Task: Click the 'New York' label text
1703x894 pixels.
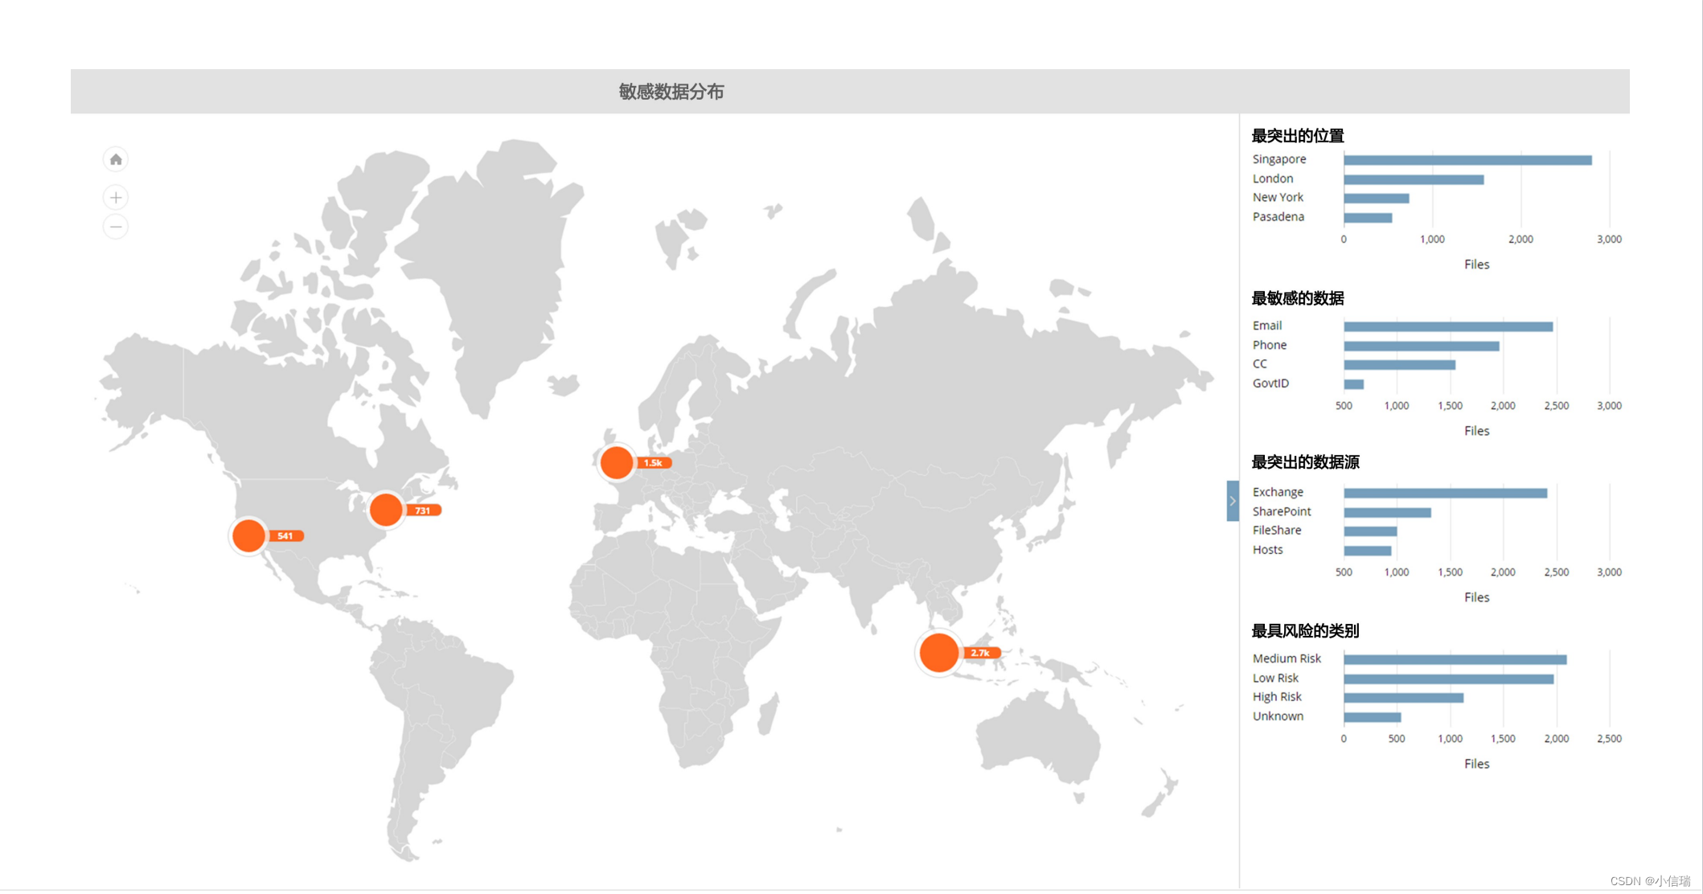Action: click(x=1278, y=197)
